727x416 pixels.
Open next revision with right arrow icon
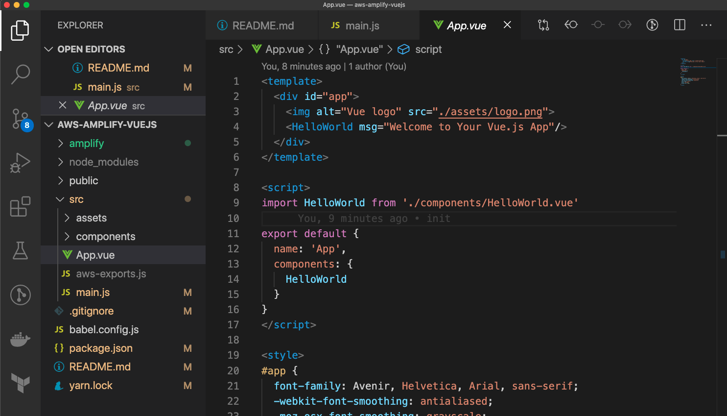[625, 24]
